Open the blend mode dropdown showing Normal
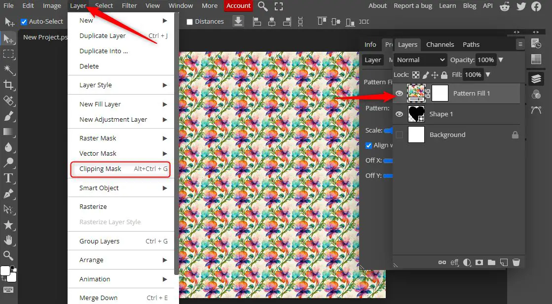 pos(420,60)
